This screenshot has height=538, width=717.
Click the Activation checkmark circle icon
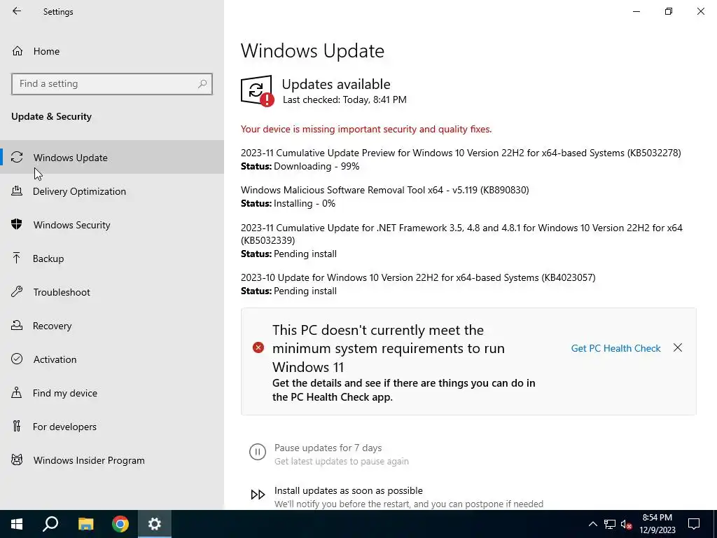click(17, 359)
